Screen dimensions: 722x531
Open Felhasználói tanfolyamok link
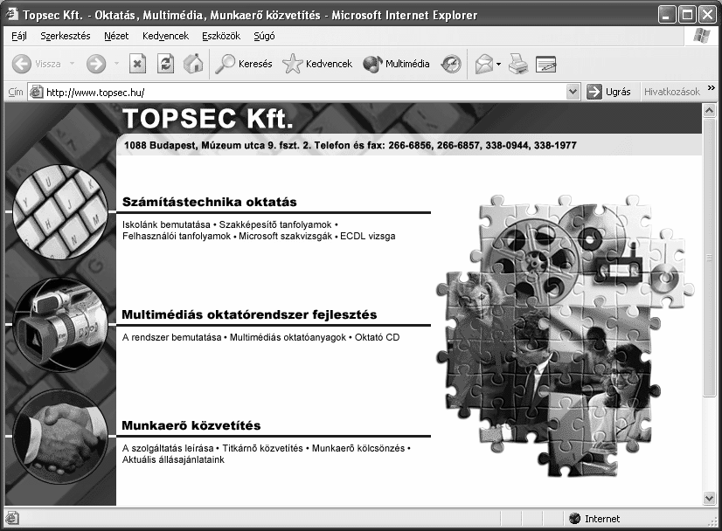177,236
